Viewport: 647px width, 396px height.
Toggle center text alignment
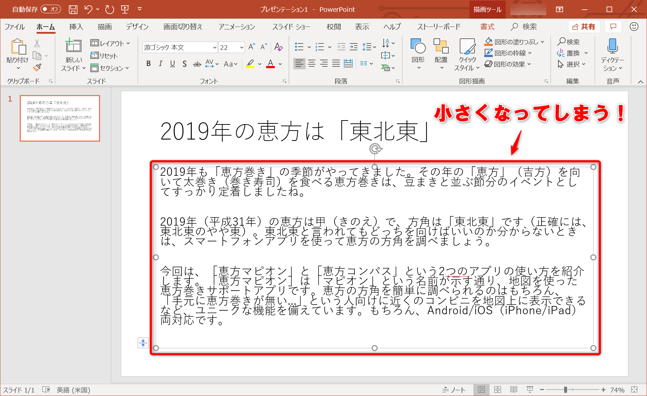point(312,64)
